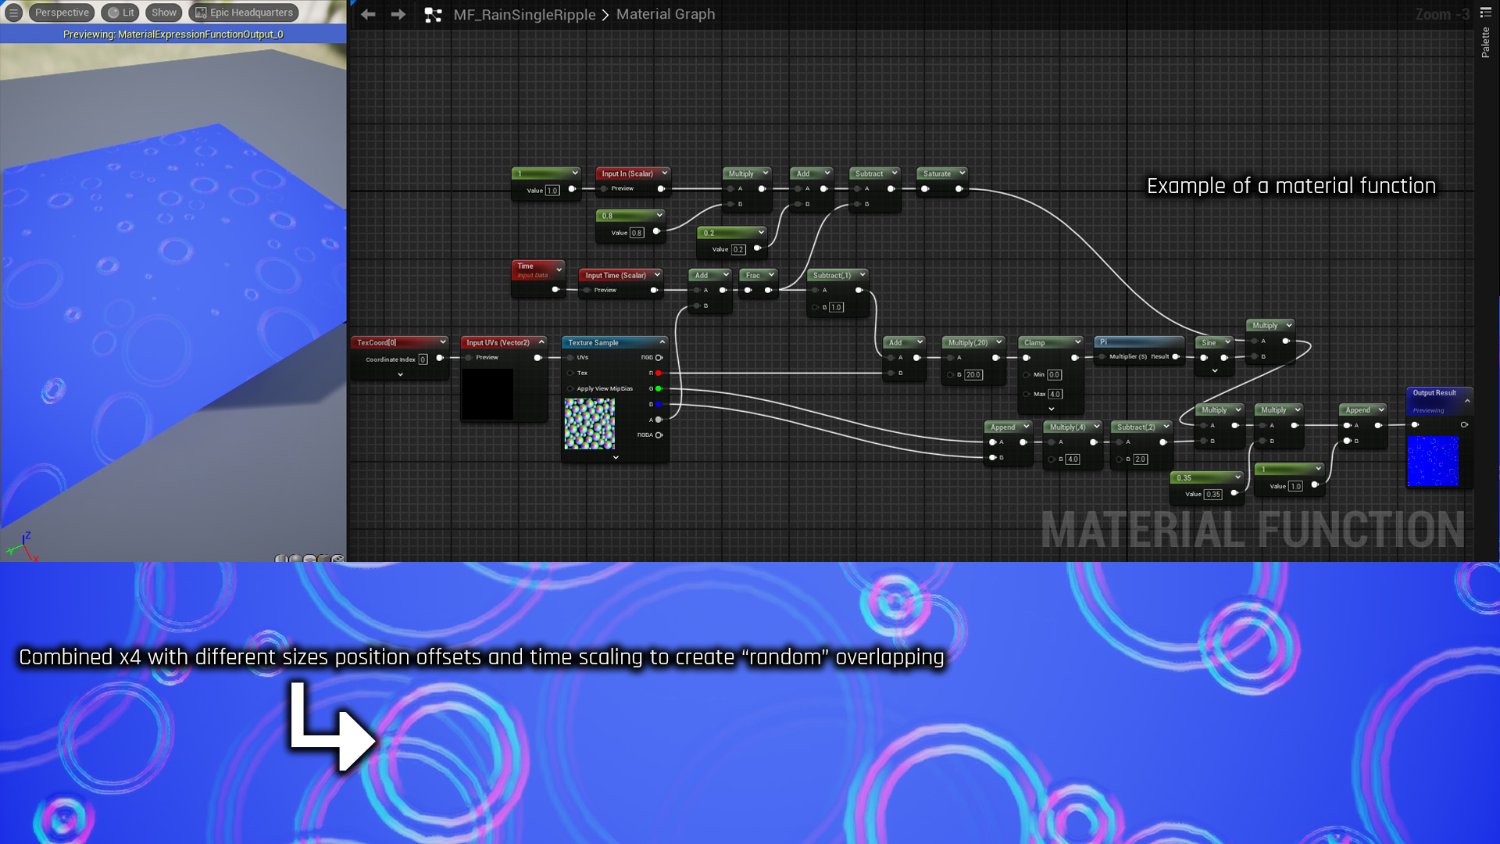Expand the Texture Sample node's bottom arrow

coord(616,457)
